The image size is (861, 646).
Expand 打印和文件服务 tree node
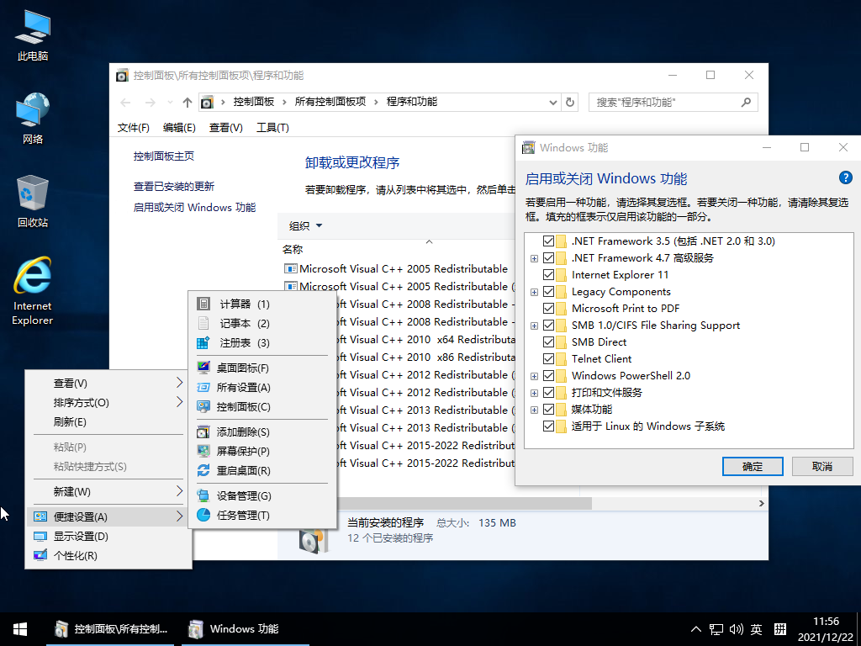click(534, 394)
